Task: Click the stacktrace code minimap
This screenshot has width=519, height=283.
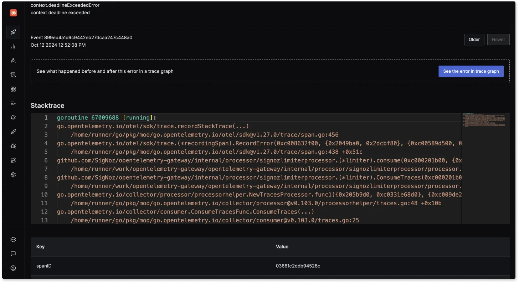Action: [485, 122]
